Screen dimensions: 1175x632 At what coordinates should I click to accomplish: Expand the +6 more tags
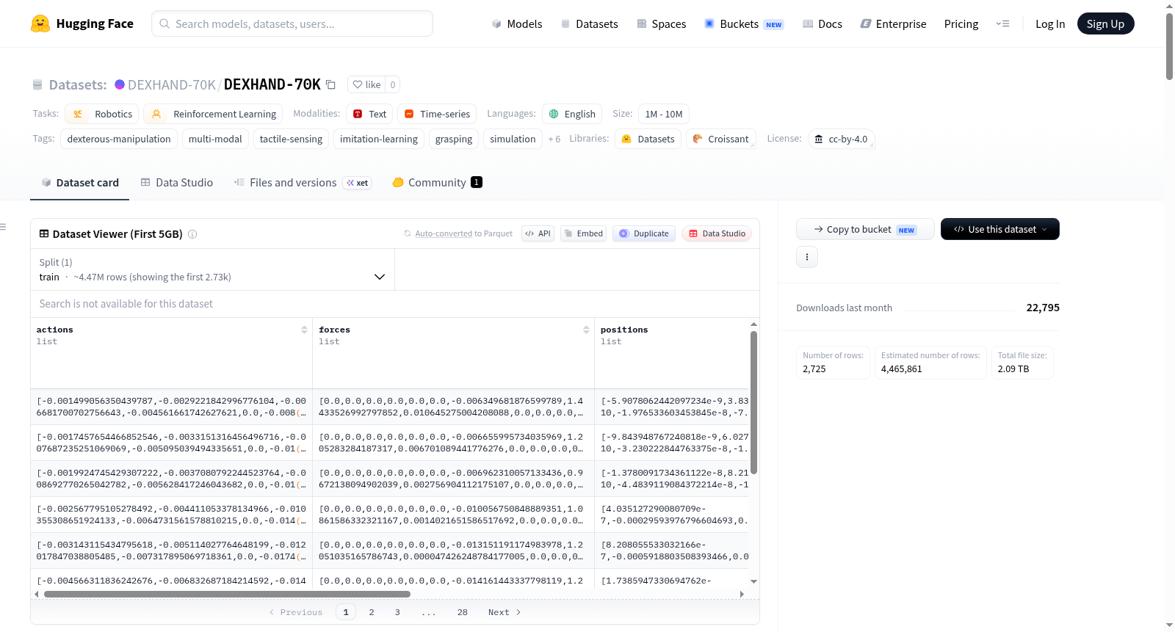coord(554,139)
